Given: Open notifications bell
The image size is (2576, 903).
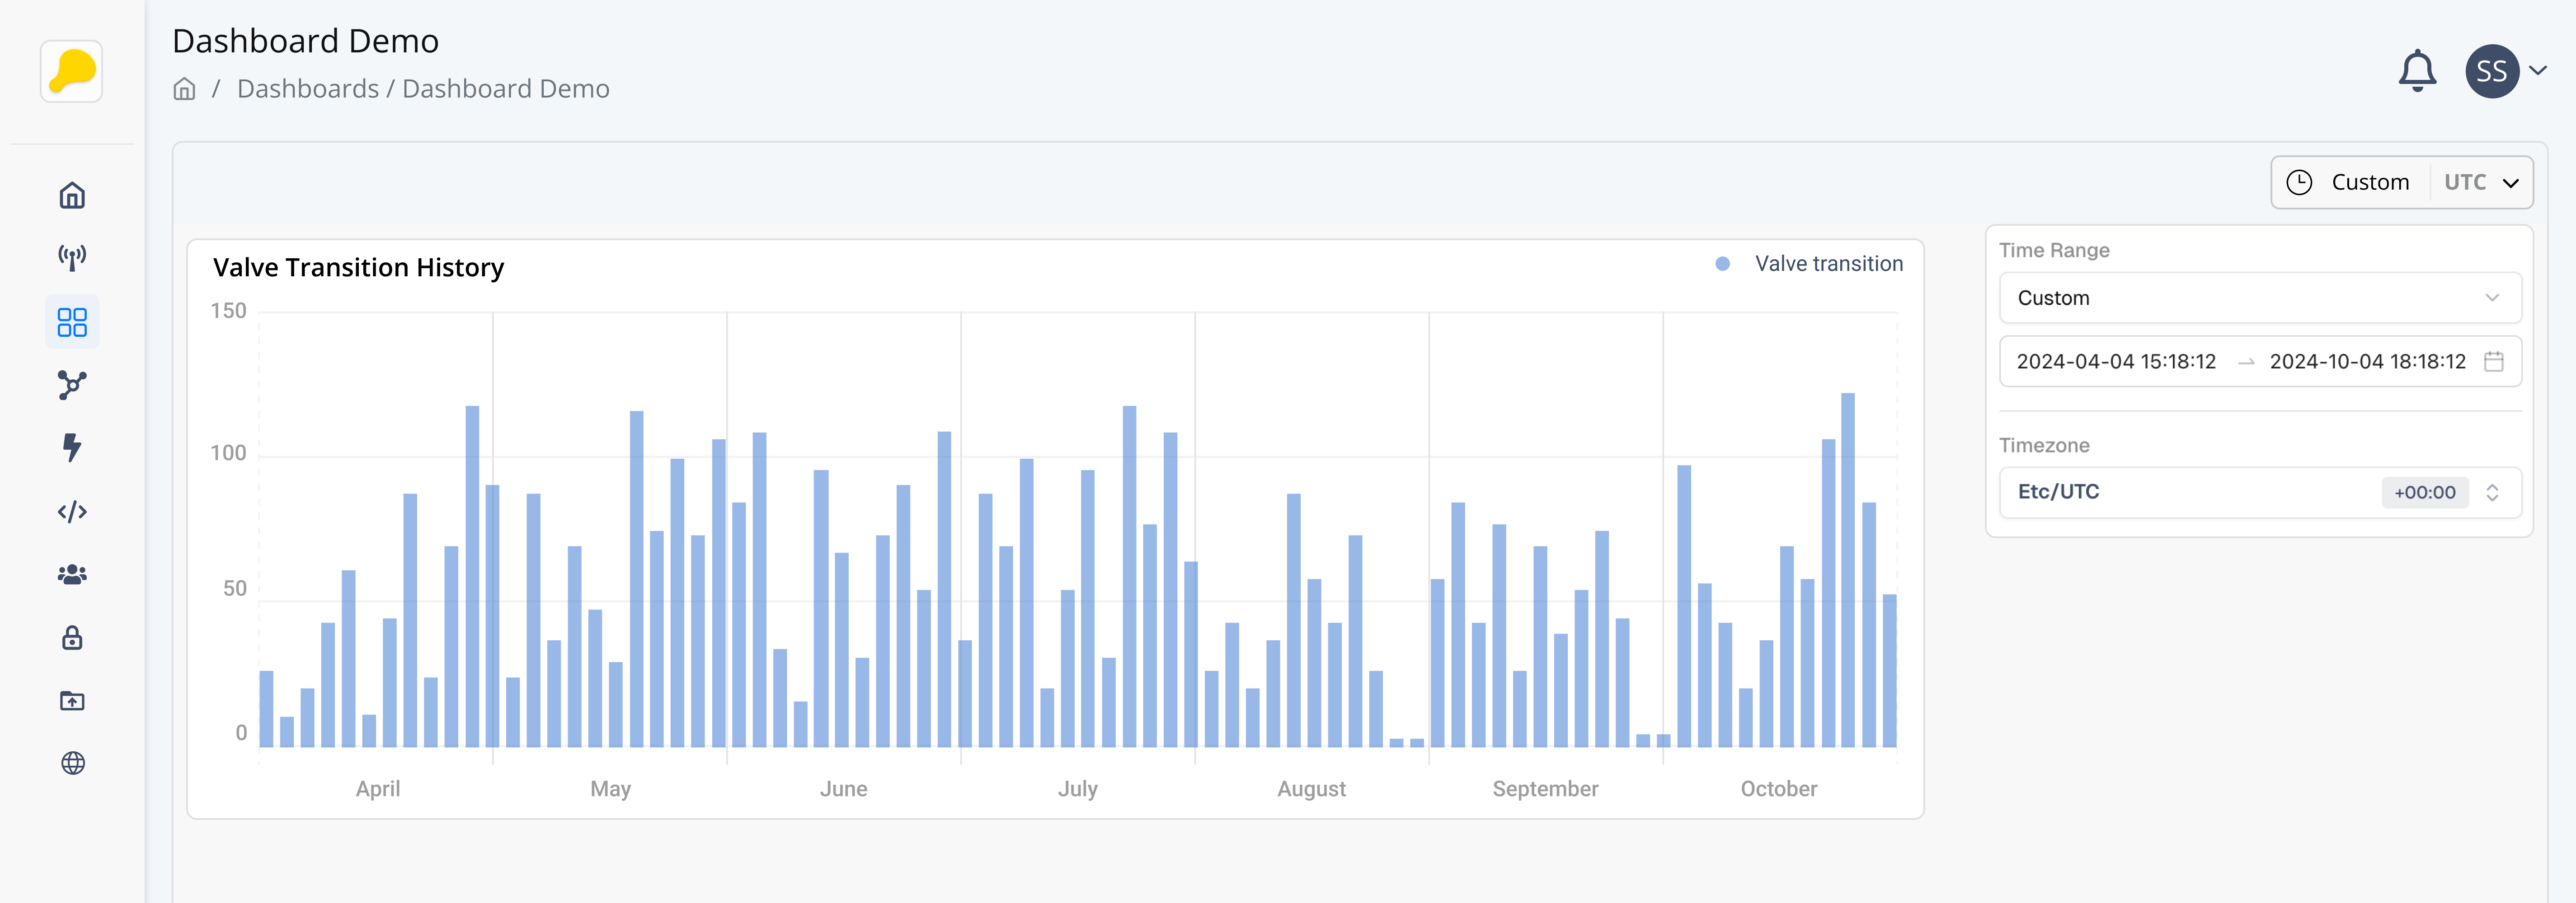Looking at the screenshot, I should (x=2417, y=71).
